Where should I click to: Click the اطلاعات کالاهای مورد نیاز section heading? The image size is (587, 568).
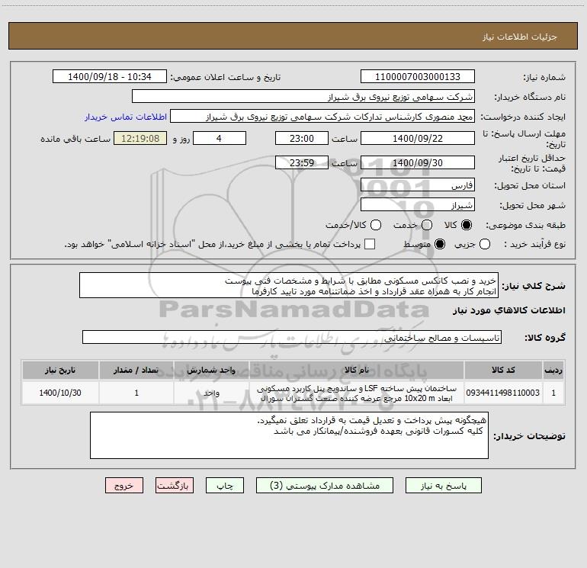508,310
